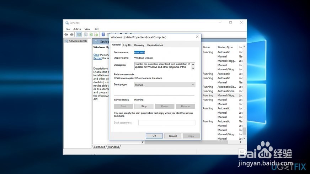The height and width of the screenshot is (174, 310).
Task: Close the Windows Update Properties dialog
Action: pyautogui.click(x=197, y=37)
